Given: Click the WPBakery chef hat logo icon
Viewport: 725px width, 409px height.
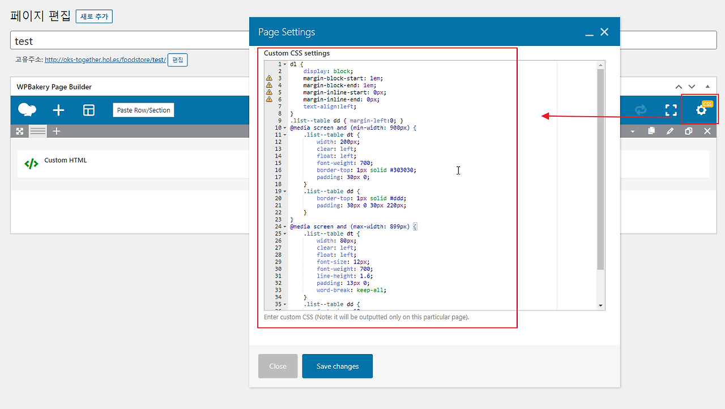Looking at the screenshot, I should point(27,110).
